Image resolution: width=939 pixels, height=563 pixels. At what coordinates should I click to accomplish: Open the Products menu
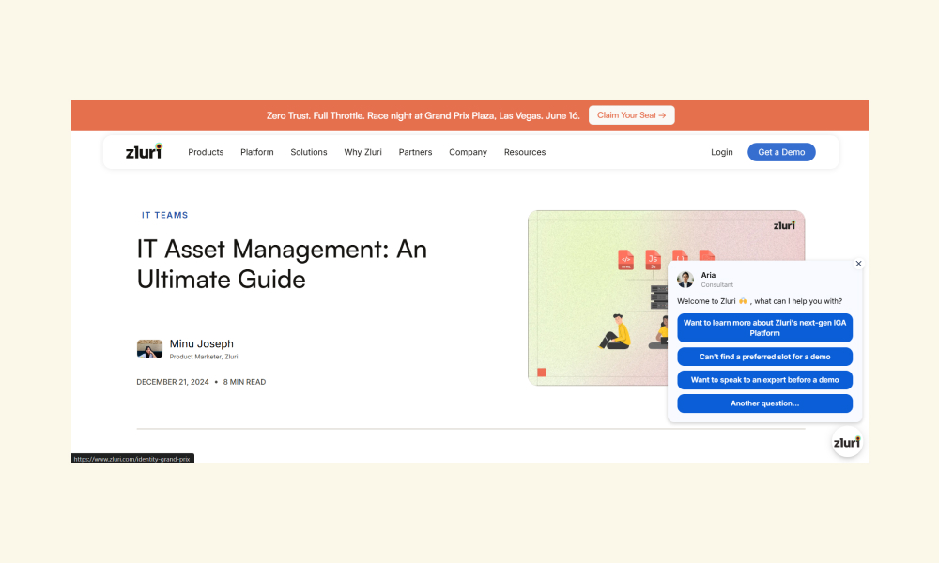(x=206, y=152)
